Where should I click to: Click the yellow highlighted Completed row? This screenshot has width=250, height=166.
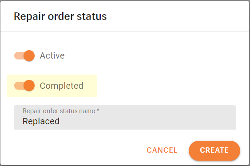click(52, 86)
